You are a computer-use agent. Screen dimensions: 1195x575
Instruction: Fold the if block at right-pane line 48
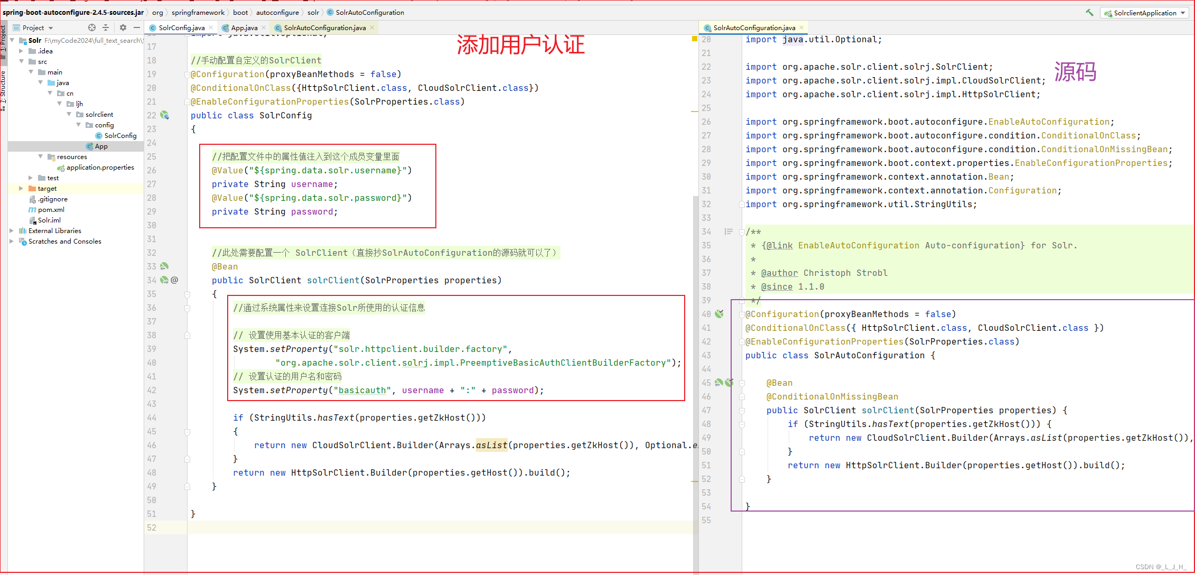(742, 424)
